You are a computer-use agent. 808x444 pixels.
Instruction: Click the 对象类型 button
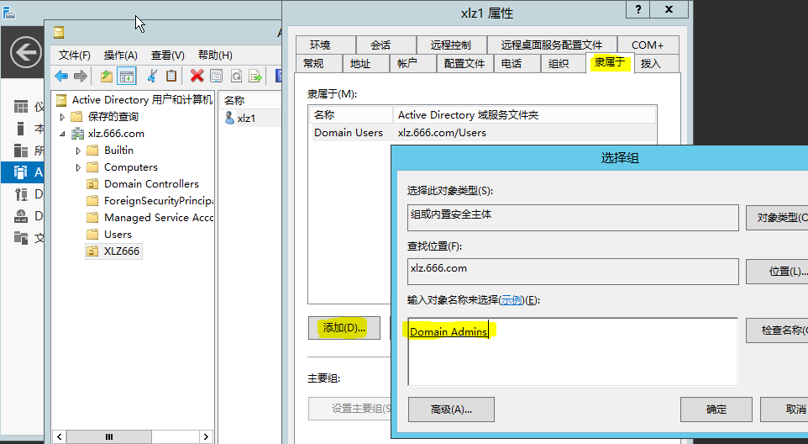point(777,218)
